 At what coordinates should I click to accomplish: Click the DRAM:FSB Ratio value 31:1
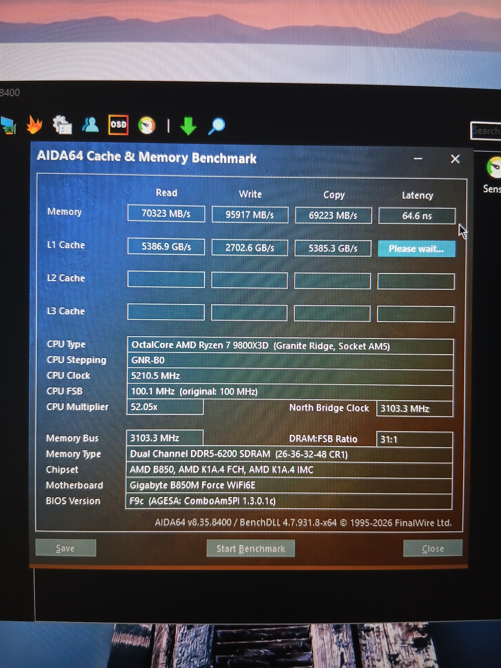click(414, 439)
